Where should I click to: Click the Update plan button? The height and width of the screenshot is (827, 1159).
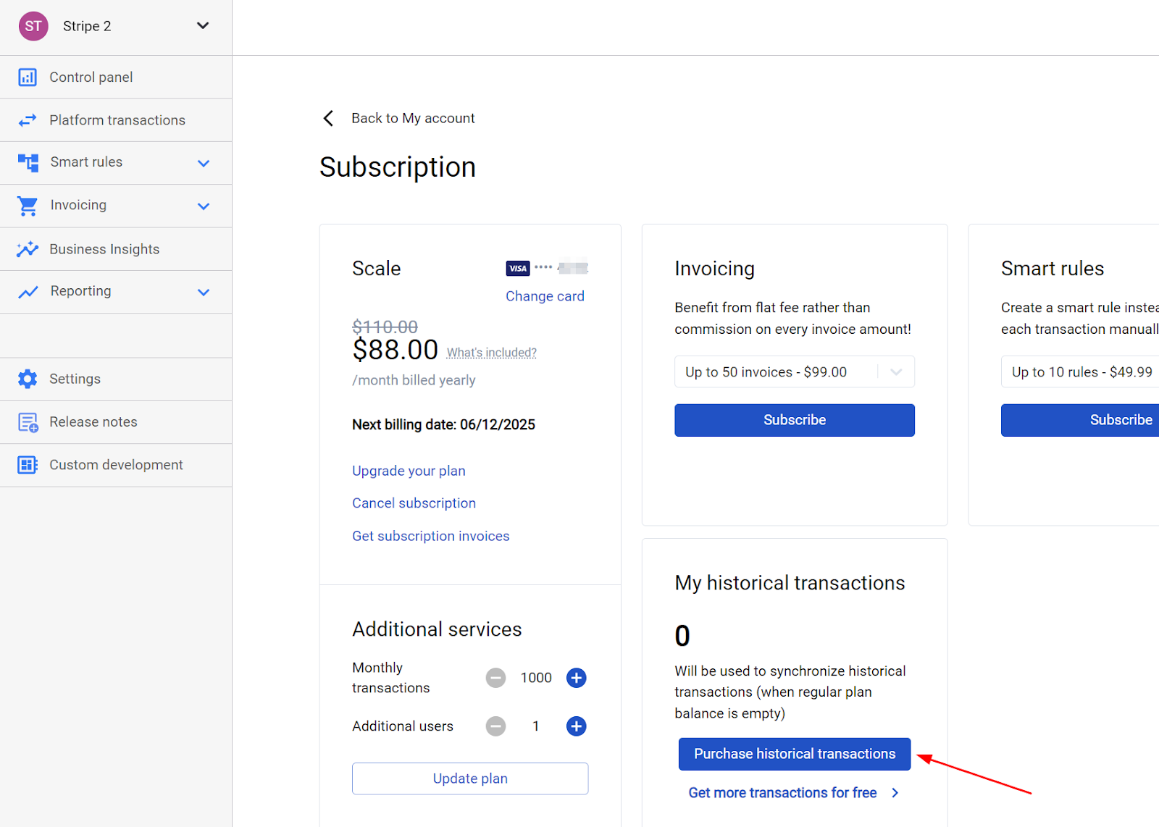[x=470, y=778]
